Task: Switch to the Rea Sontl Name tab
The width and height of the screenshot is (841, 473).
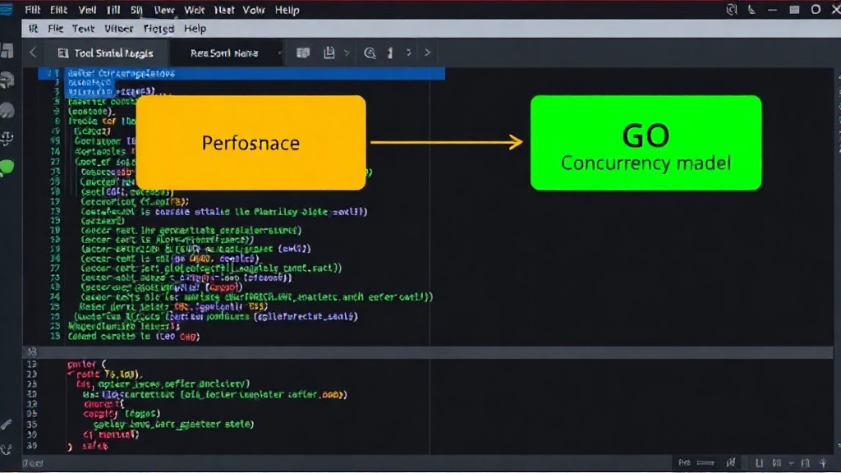Action: (x=224, y=53)
